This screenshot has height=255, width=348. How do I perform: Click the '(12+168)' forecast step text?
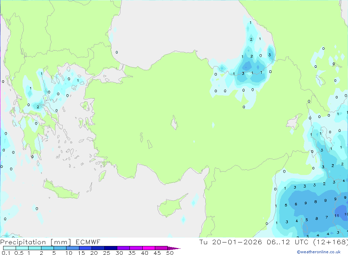pyautogui.click(x=331, y=242)
